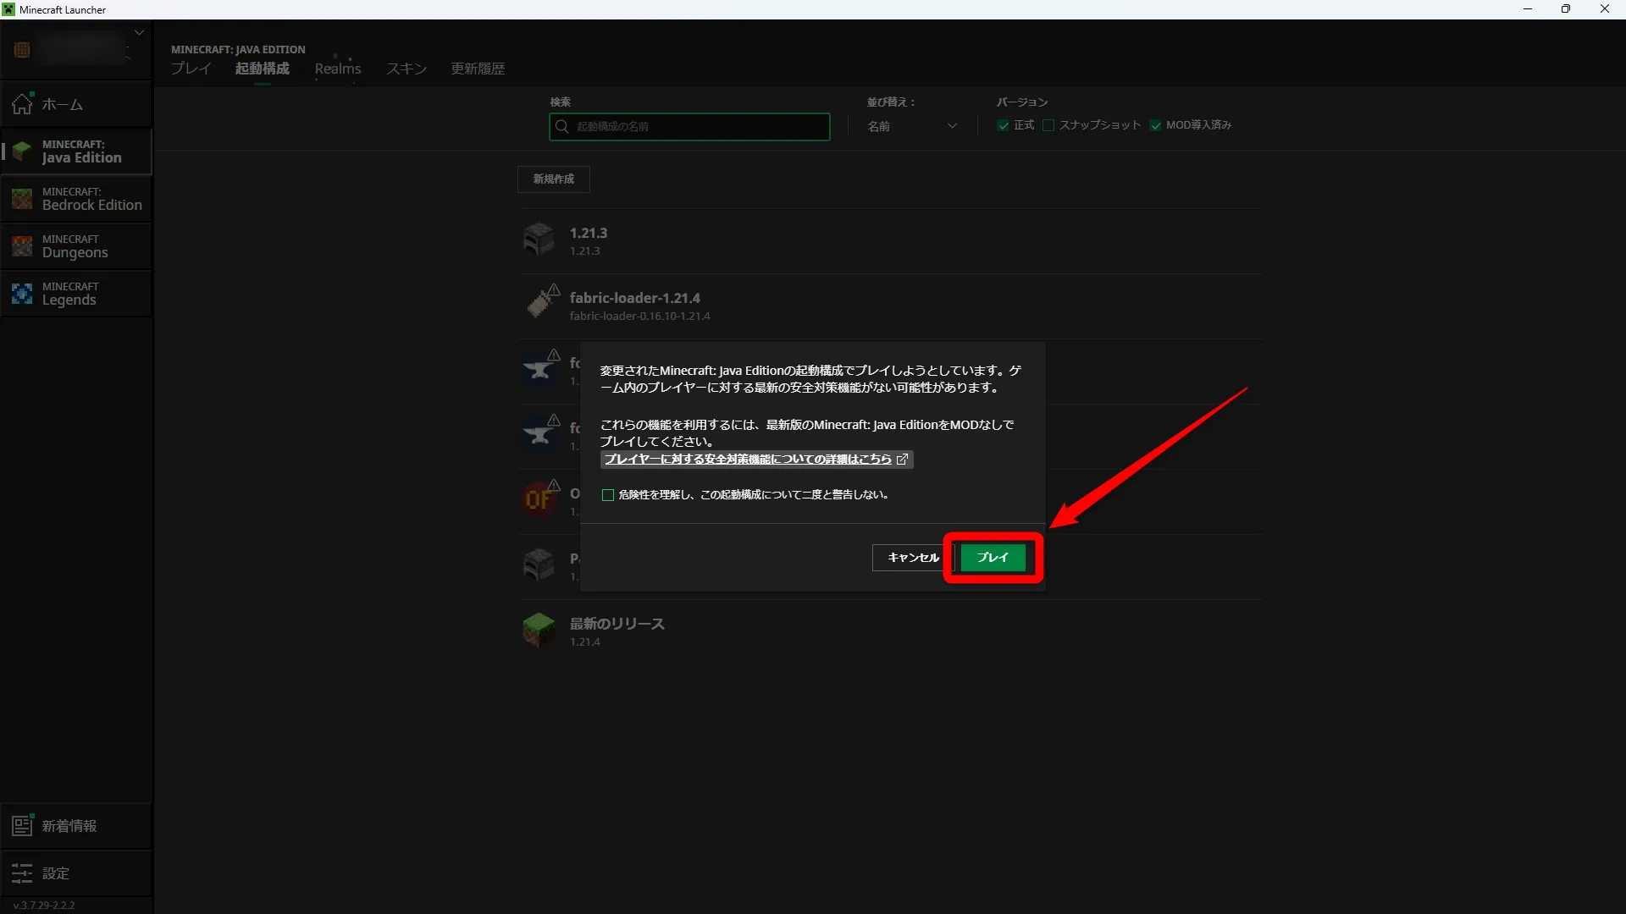Select the 1.21.3 installation icon

(539, 240)
